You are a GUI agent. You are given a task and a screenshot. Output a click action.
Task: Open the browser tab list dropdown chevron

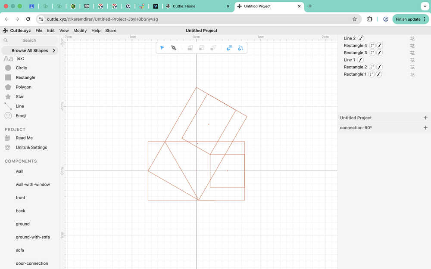pyautogui.click(x=425, y=6)
